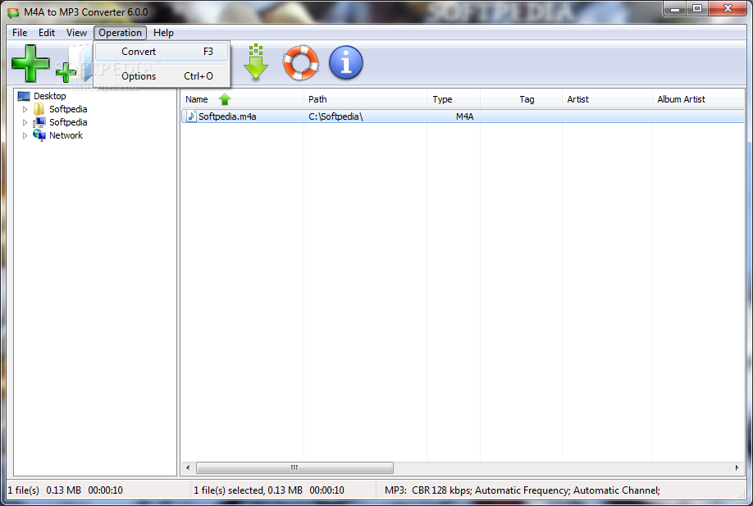Image resolution: width=753 pixels, height=506 pixels.
Task: Click the app icon in title bar
Action: (x=13, y=12)
